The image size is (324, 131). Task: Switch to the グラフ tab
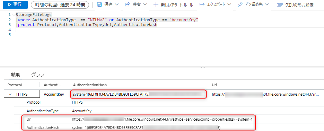pyautogui.click(x=38, y=75)
